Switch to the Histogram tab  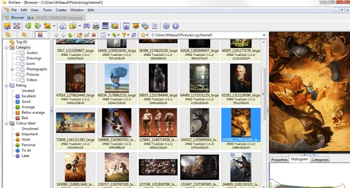click(299, 159)
